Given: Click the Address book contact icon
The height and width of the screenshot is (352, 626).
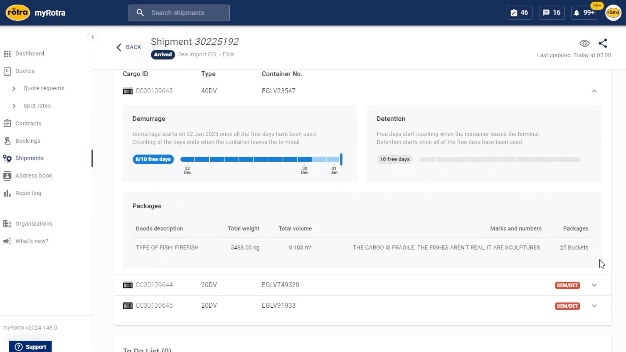Looking at the screenshot, I should coord(7,176).
